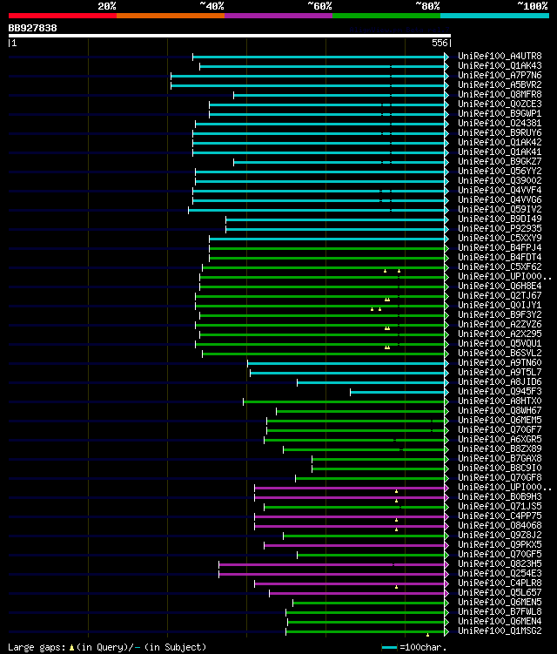Click the UniRef100_Q6H8E4 label
This screenshot has height=654, width=557.
[x=500, y=287]
